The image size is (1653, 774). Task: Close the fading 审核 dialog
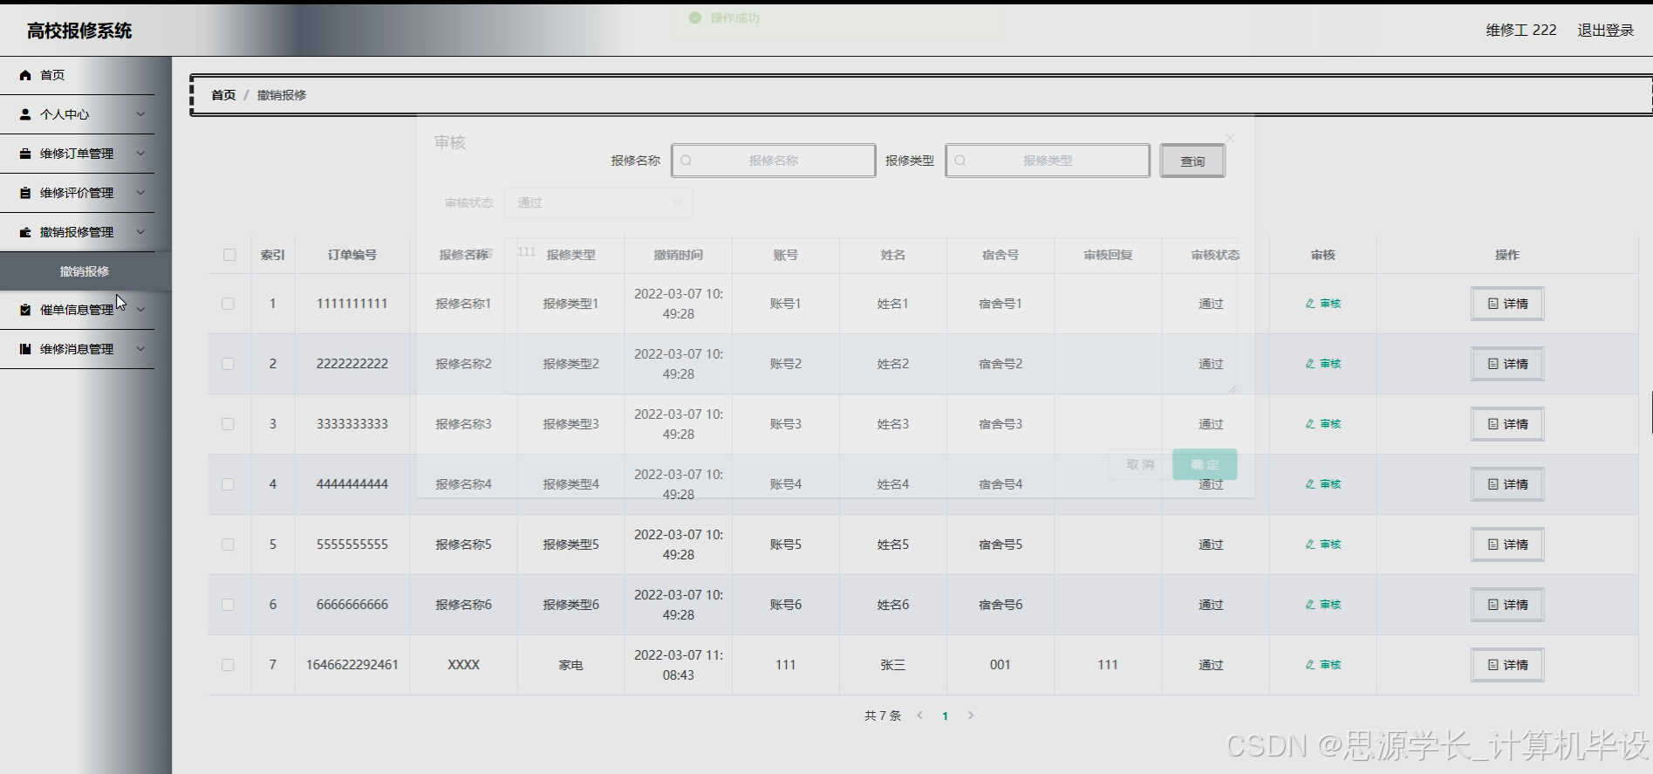(1230, 139)
